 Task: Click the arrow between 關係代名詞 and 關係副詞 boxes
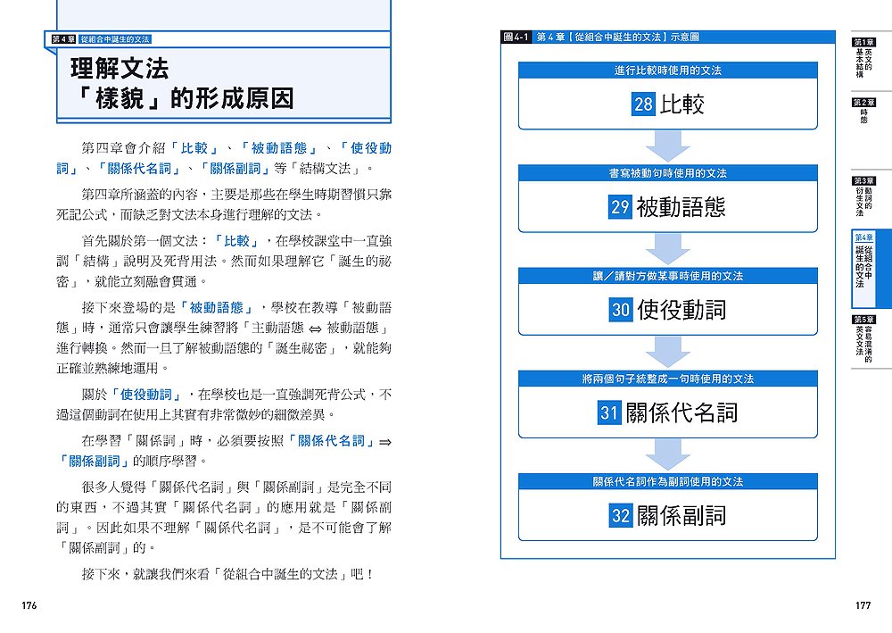(x=668, y=454)
